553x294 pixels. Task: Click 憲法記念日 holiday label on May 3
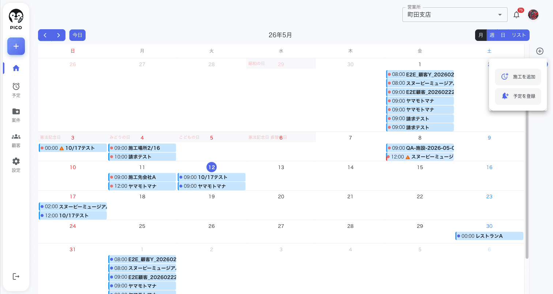(50, 137)
